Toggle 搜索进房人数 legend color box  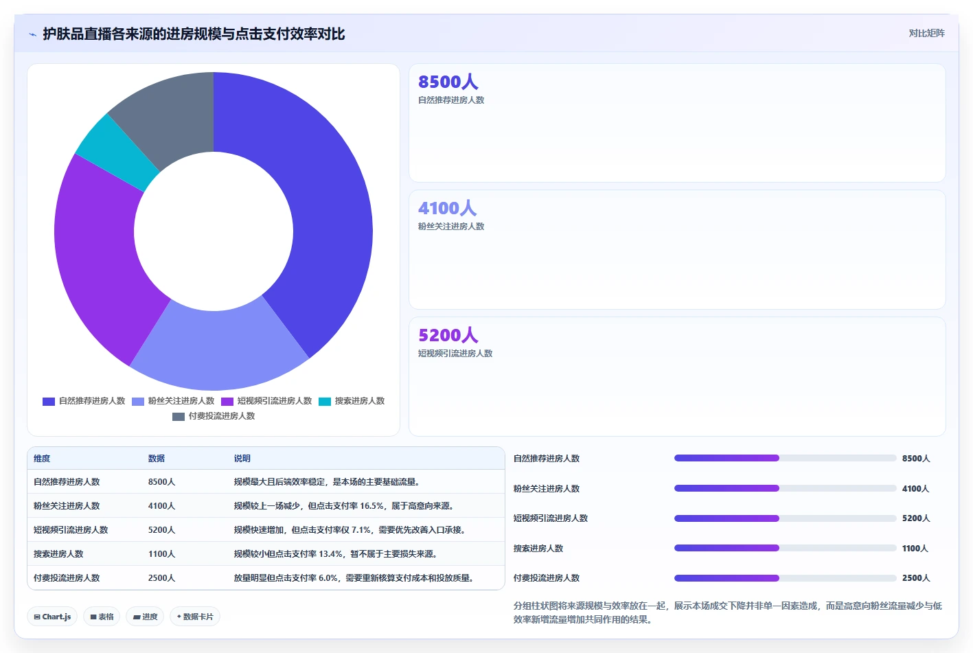325,402
